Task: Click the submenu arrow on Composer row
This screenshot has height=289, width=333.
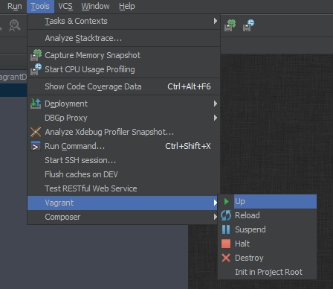Action: click(x=216, y=217)
